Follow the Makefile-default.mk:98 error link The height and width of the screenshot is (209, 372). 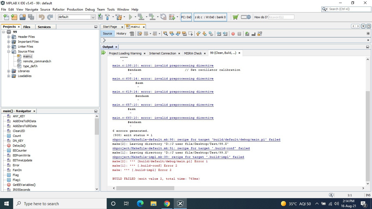(196, 140)
